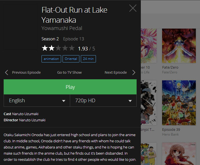This screenshot has height=165, width=200.
Task: Click director Naruto Uzumaki
Action: pyautogui.click(x=32, y=120)
